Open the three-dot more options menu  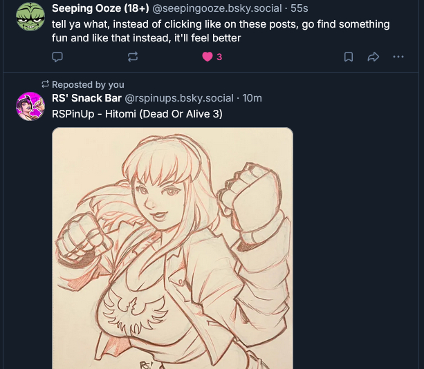(x=398, y=57)
